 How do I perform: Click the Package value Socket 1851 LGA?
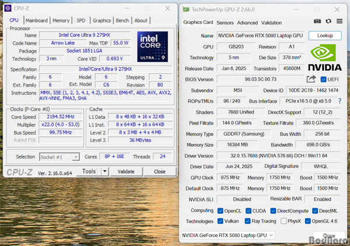pyautogui.click(x=85, y=51)
